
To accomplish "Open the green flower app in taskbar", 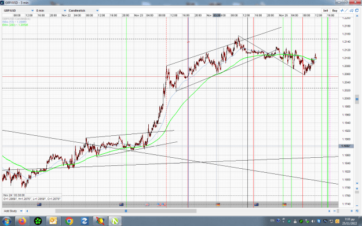I will (38, 221).
